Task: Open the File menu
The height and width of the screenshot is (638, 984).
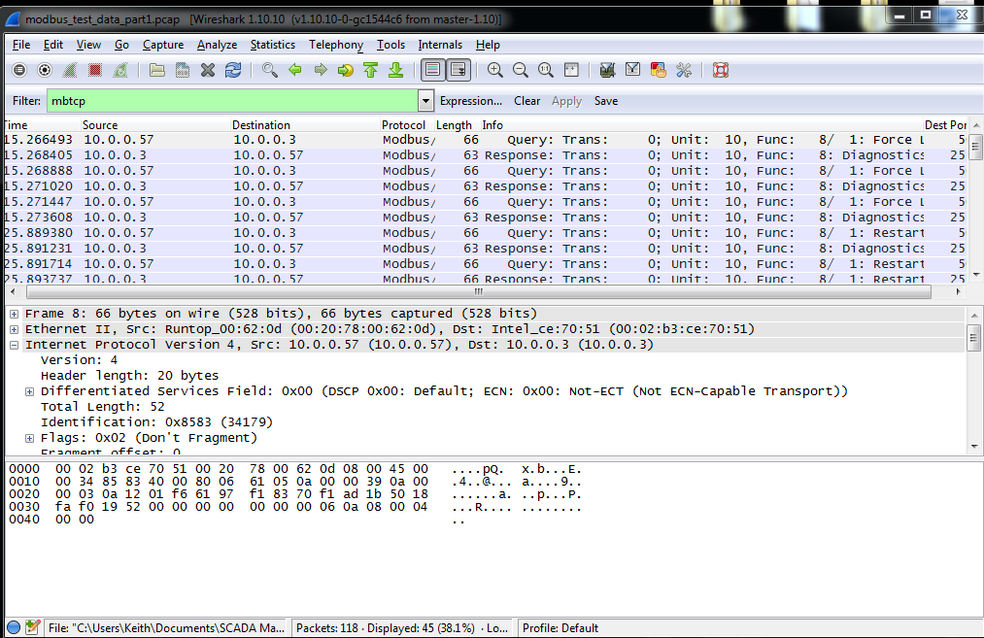Action: 20,45
